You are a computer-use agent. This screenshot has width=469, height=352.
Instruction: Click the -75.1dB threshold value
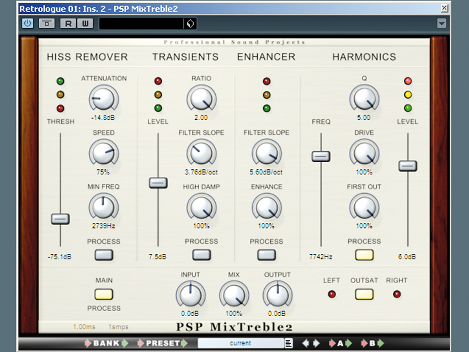coord(60,257)
